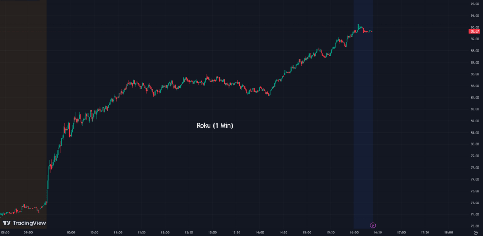The width and height of the screenshot is (483, 236).
Task: Click the 12:00 time axis label
Action: pos(165,232)
